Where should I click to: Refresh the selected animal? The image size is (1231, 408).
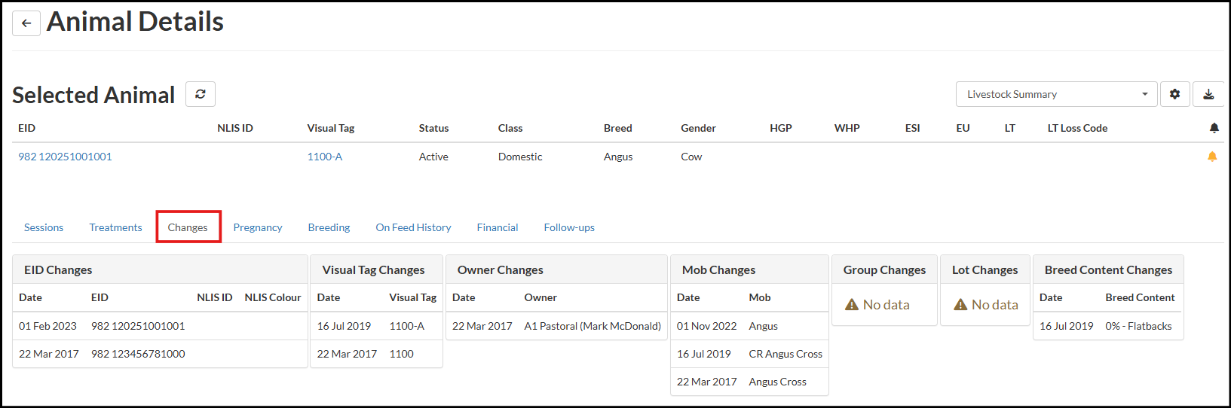(x=201, y=94)
